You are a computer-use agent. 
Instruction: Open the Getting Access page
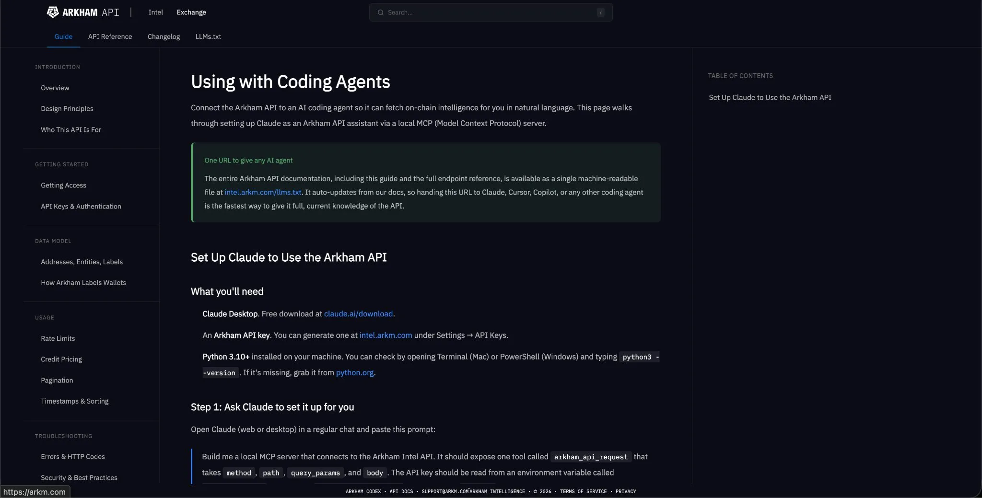tap(64, 185)
